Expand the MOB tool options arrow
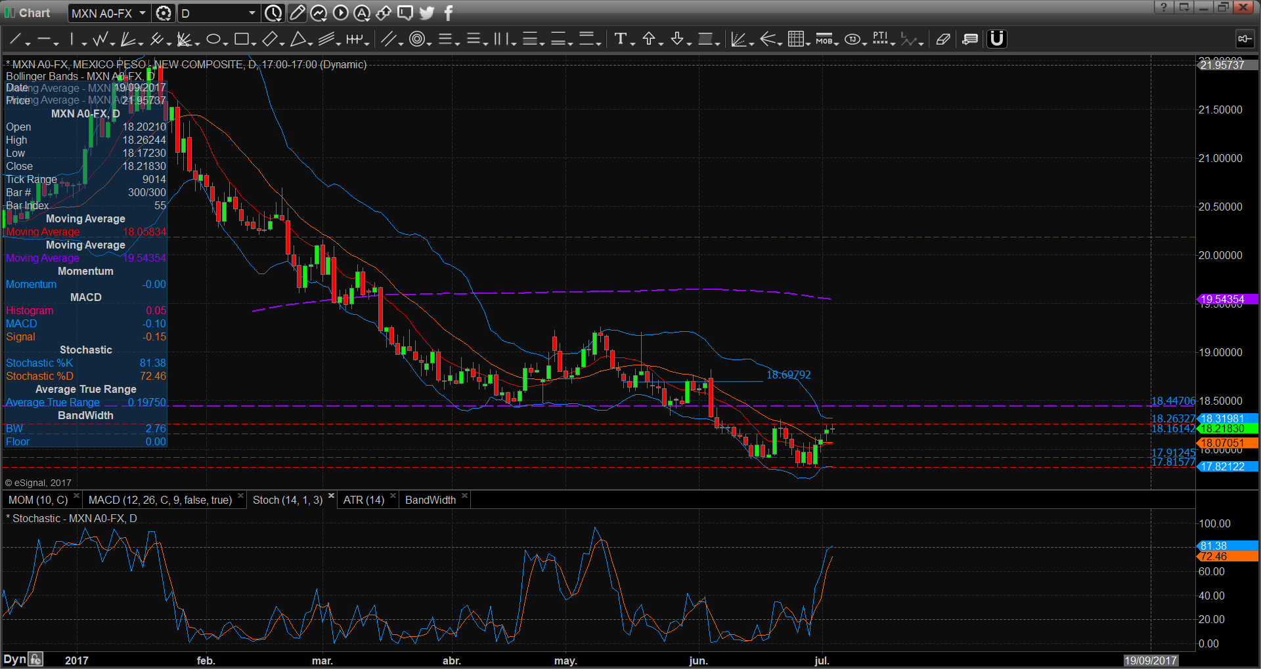The width and height of the screenshot is (1261, 669). 837,43
